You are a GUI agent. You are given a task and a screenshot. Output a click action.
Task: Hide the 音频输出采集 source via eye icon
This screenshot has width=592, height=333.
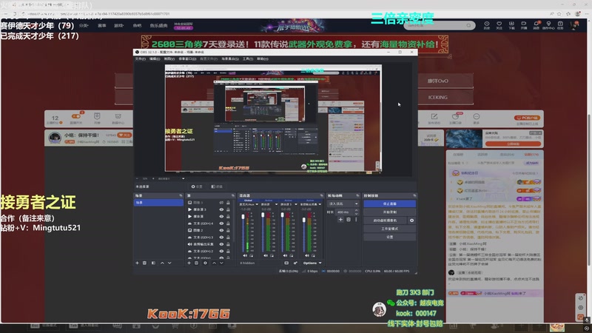221,244
